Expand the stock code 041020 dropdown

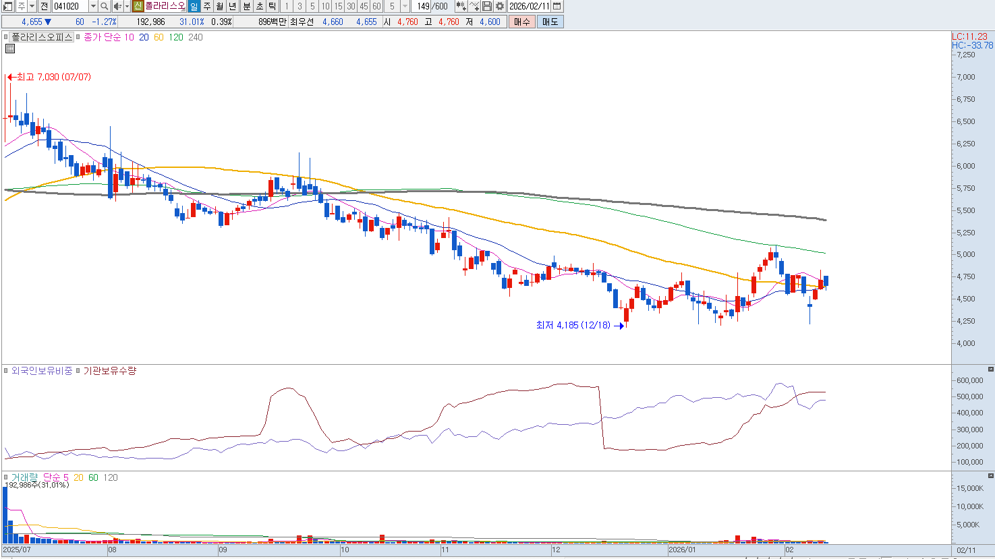pyautogui.click(x=93, y=6)
